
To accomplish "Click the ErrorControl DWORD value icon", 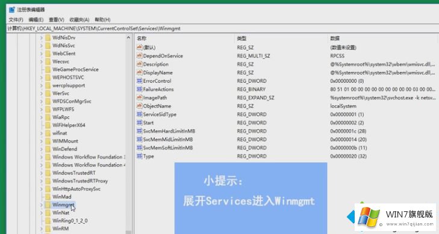I will [139, 81].
